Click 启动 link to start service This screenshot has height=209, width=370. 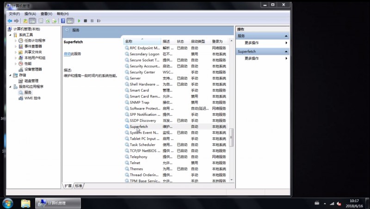(67, 54)
